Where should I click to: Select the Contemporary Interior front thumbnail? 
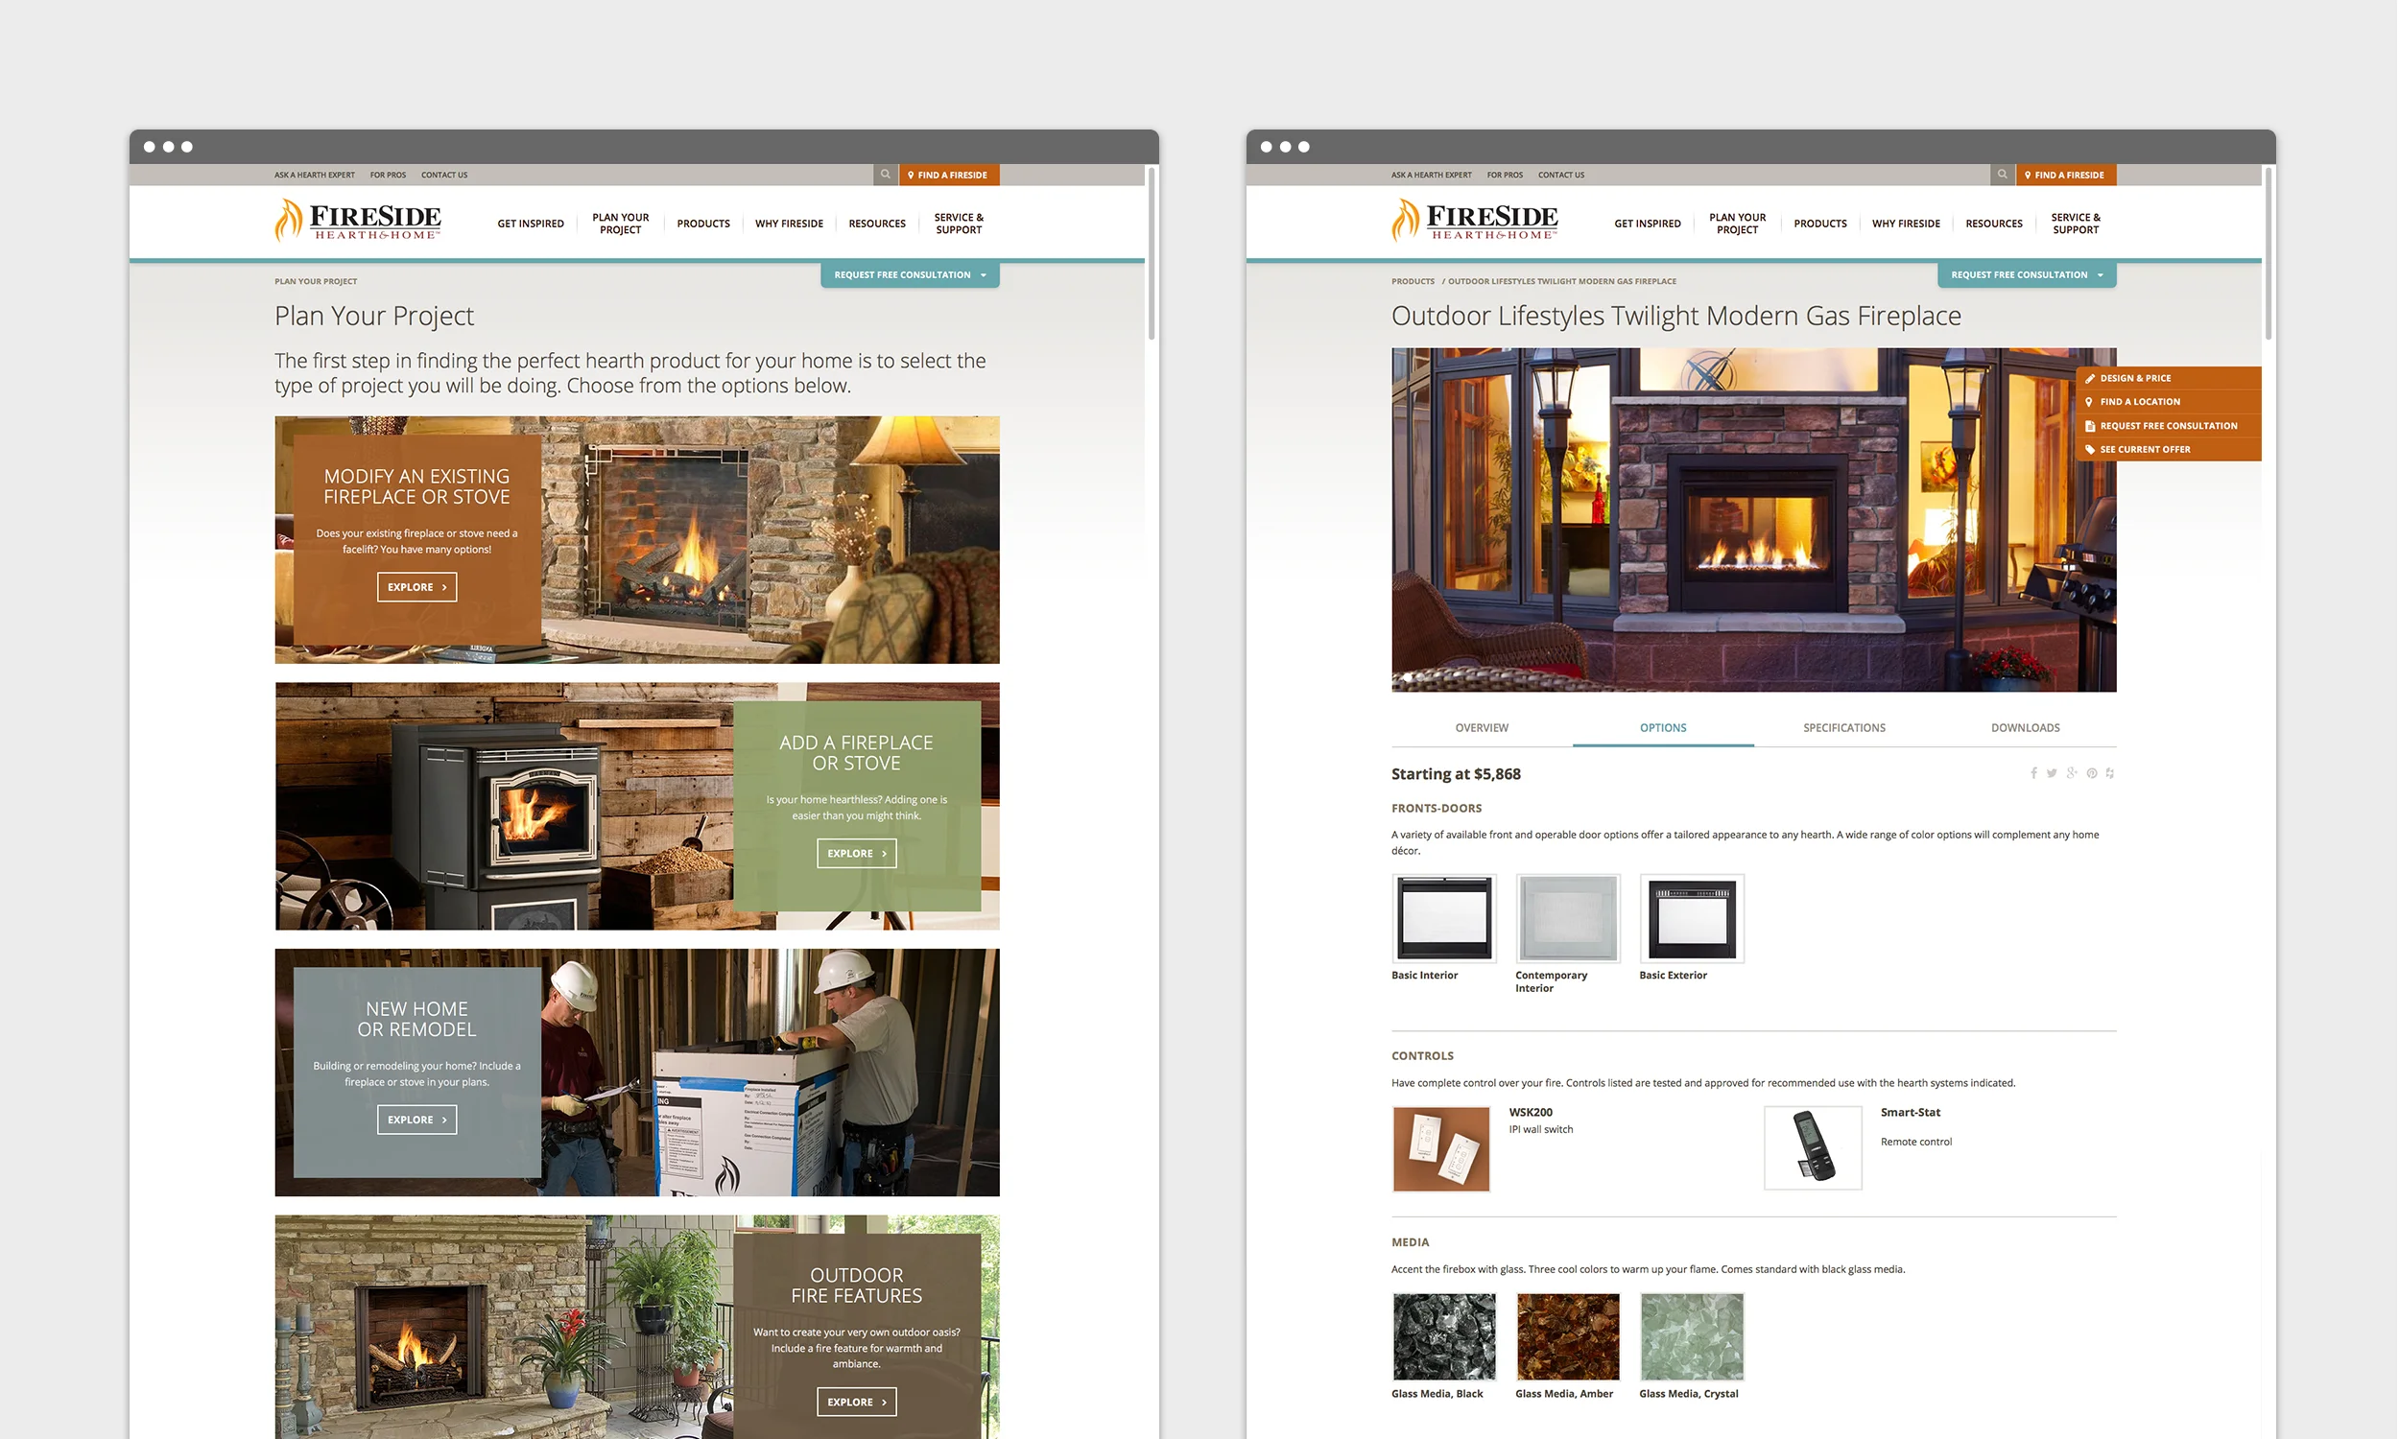(1569, 919)
